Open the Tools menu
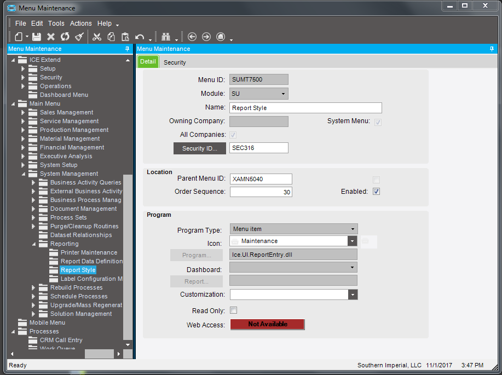This screenshot has height=375, width=502. (x=56, y=24)
